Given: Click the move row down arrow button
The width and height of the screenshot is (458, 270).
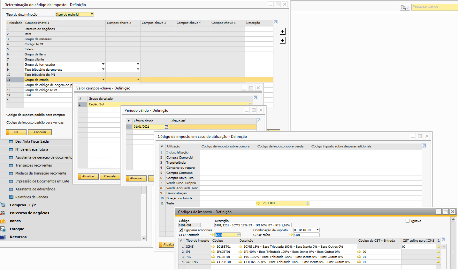Looking at the screenshot, I should (283, 40).
